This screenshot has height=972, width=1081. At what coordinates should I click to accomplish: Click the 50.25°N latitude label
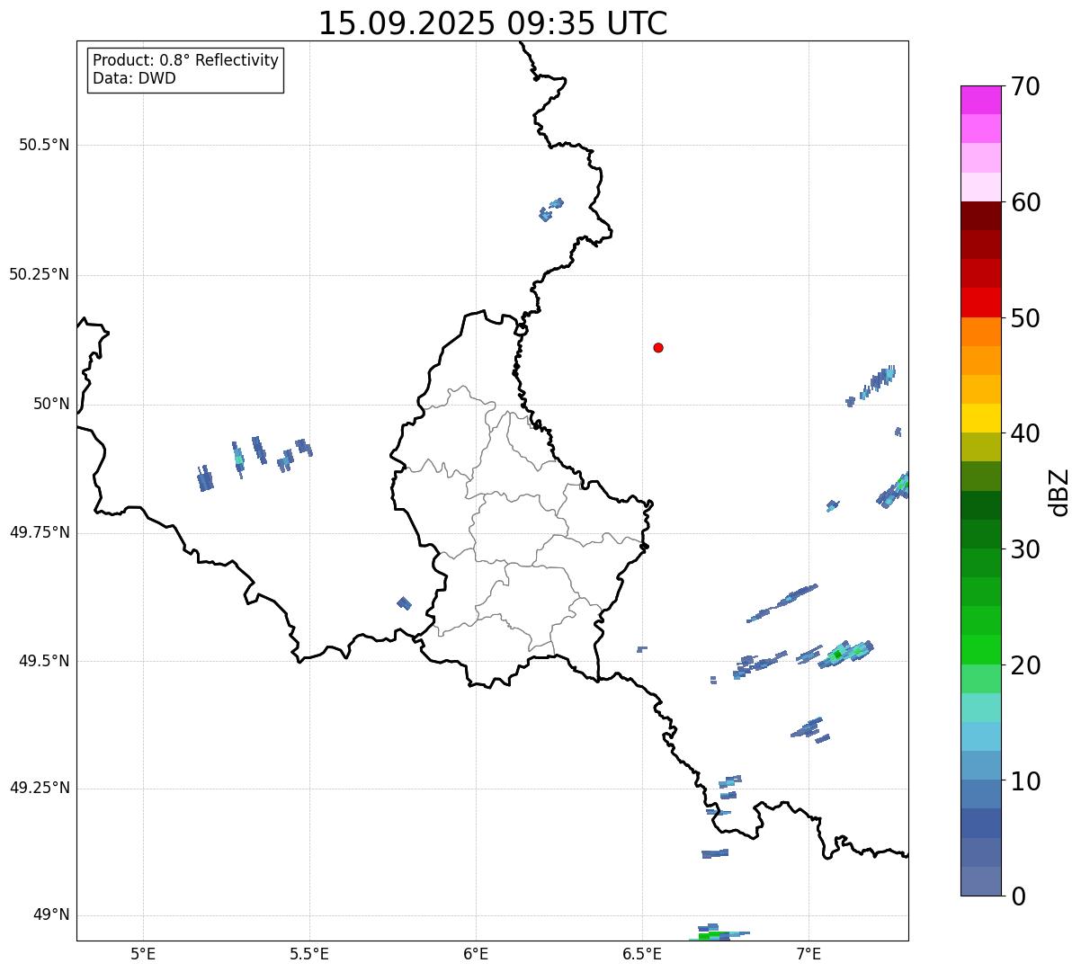pos(40,274)
